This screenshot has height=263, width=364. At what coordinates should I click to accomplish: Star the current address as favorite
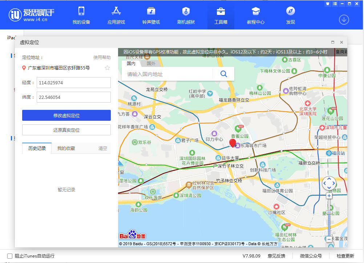(x=107, y=68)
